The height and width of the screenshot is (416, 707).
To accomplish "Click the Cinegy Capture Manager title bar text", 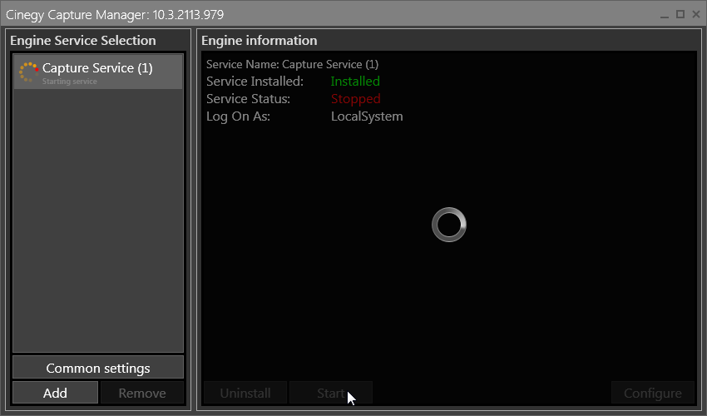I will [115, 15].
